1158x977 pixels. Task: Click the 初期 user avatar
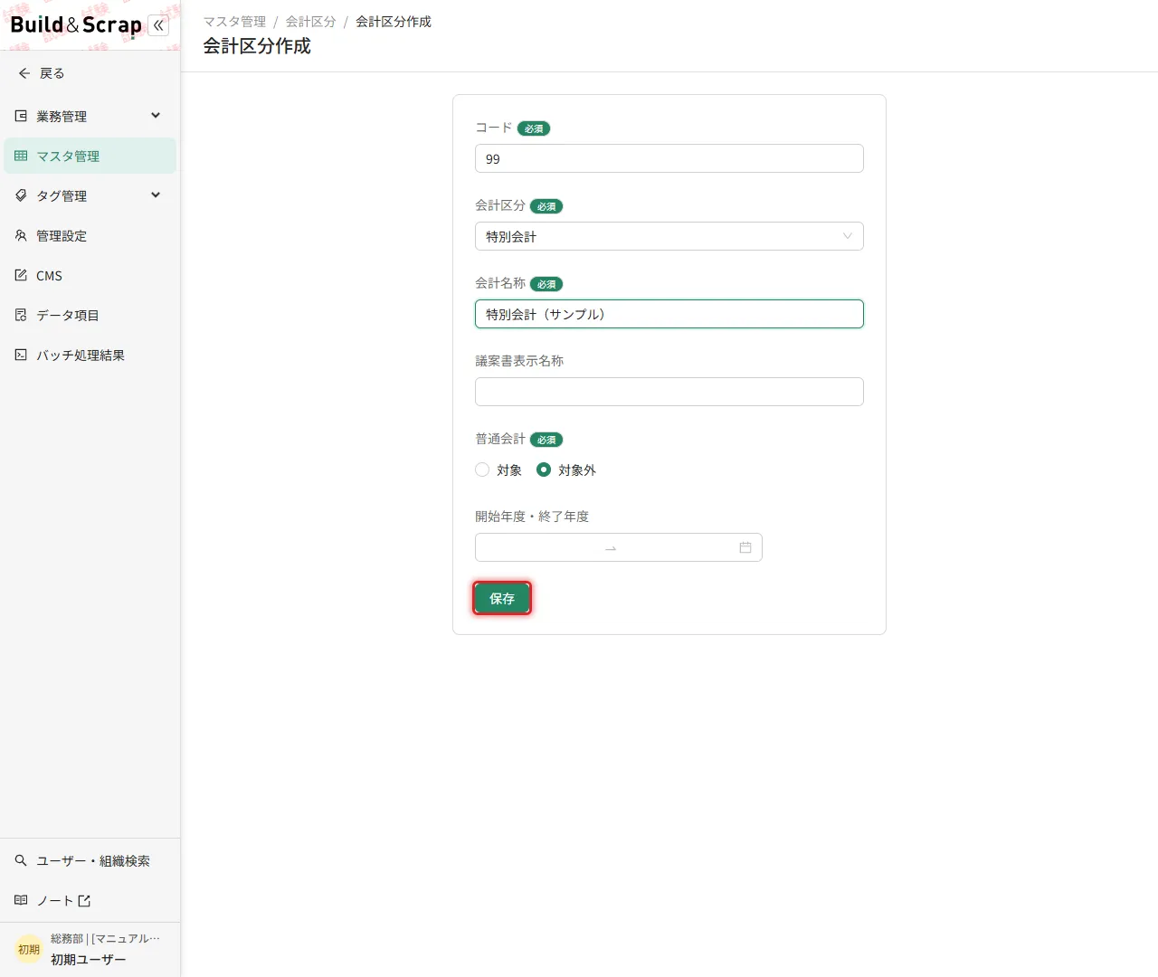click(x=29, y=949)
